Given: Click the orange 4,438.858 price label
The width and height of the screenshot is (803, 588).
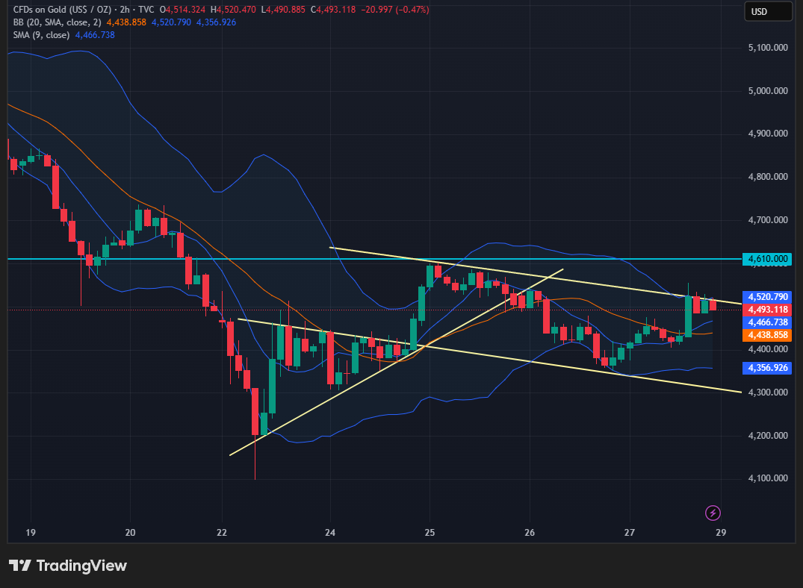Looking at the screenshot, I should point(768,336).
